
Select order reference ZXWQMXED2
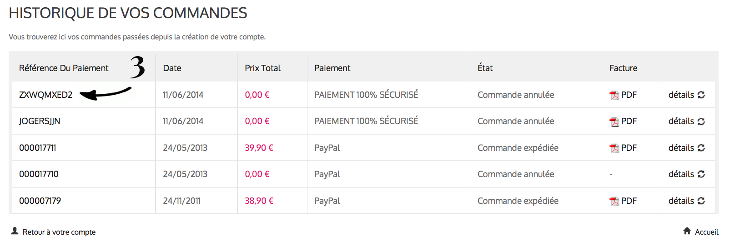45,95
